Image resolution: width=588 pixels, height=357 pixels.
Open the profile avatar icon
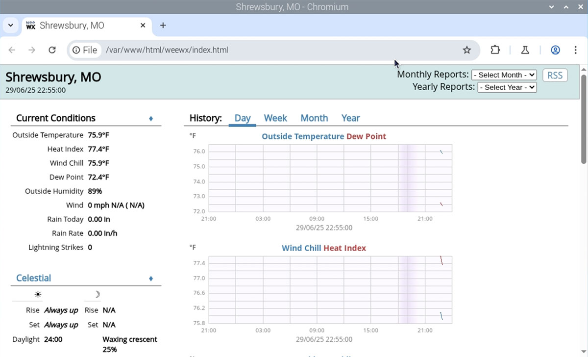(555, 50)
